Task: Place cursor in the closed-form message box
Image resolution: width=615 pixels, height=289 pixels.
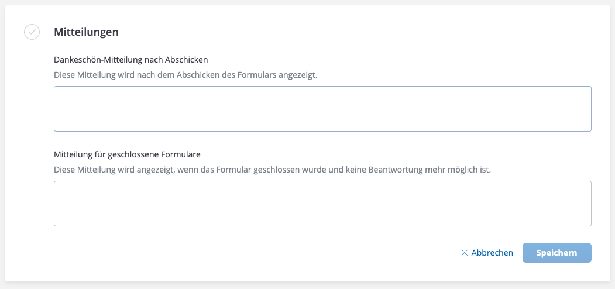Action: pyautogui.click(x=322, y=203)
